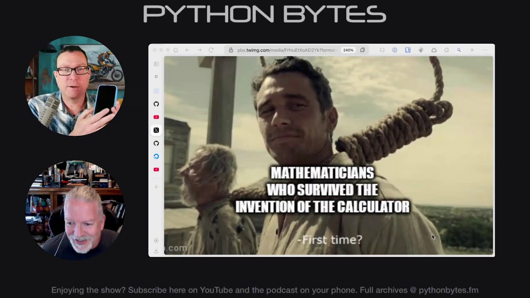Click the lock icon in address bar
The width and height of the screenshot is (530, 298).
click(231, 50)
